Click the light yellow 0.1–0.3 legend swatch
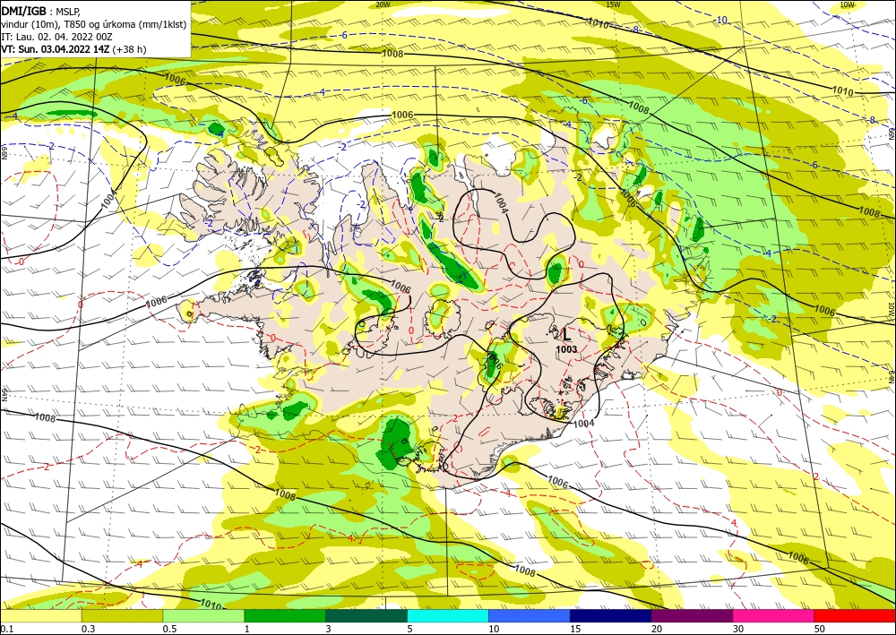The height and width of the screenshot is (635, 896). tap(40, 615)
